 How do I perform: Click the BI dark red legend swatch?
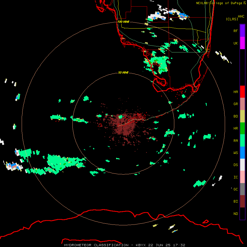(242, 201)
